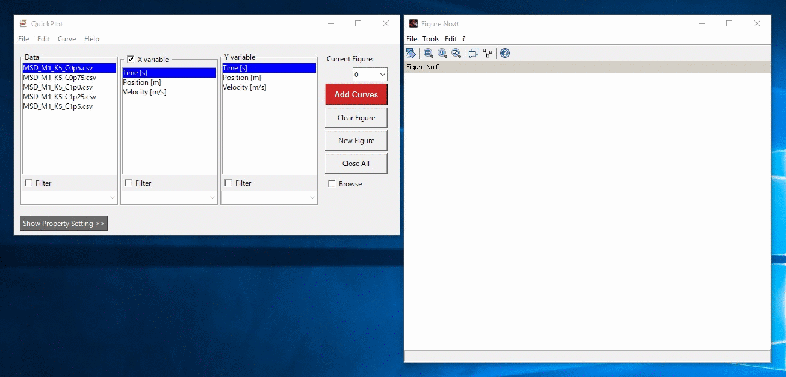Open the Help menu in QuickPlot
The image size is (786, 377).
coord(91,39)
